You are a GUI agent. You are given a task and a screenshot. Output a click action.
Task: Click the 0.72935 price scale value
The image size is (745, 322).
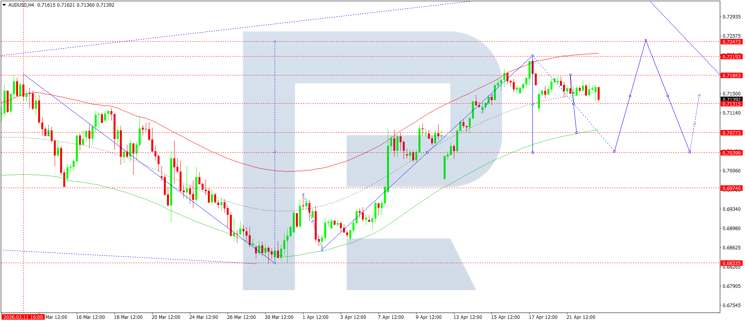pos(731,17)
